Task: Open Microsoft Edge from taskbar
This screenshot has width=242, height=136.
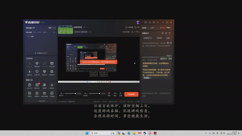Action: (x=129, y=133)
